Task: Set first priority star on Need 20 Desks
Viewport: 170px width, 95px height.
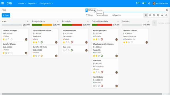Action: click(x=94, y=86)
